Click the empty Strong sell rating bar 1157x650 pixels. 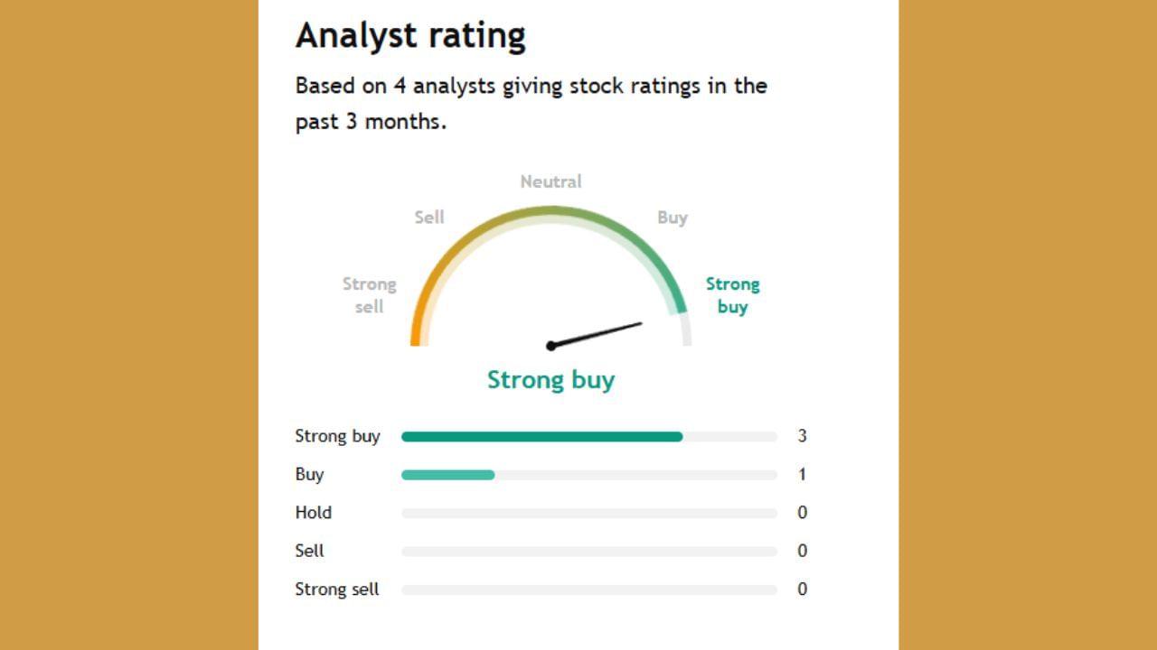pyautogui.click(x=589, y=590)
